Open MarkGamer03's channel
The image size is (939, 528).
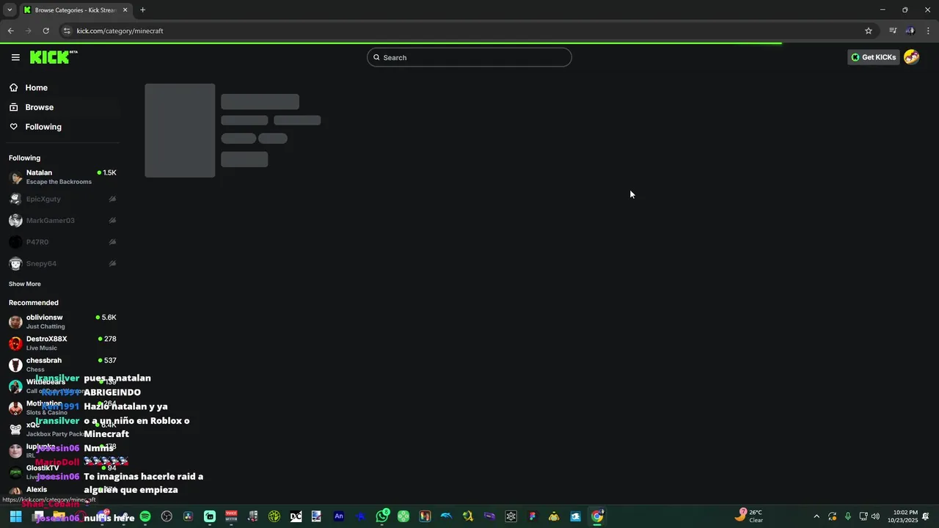pos(62,221)
